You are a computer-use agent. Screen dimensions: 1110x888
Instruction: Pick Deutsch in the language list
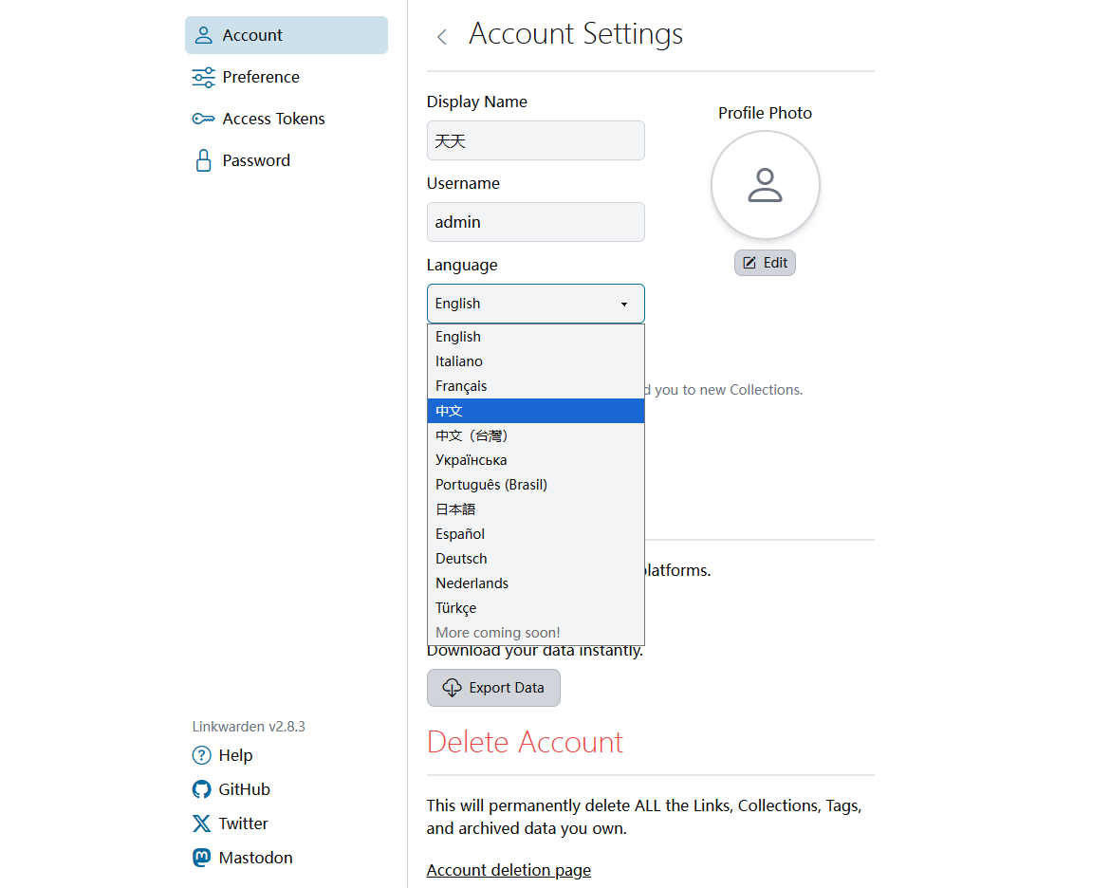(535, 560)
